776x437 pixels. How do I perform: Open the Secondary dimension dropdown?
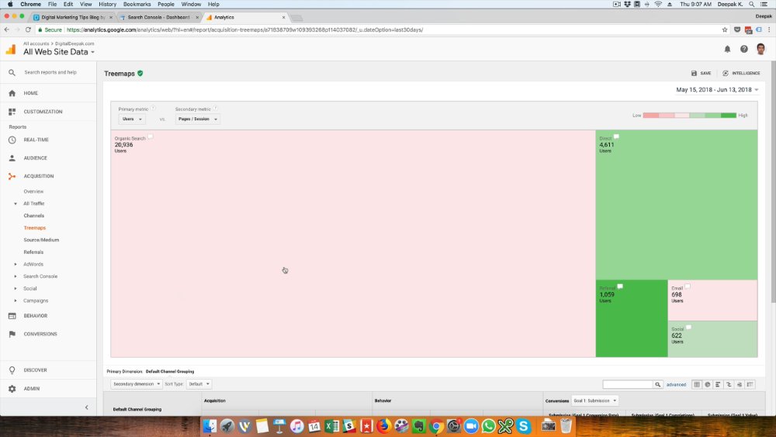[137, 384]
